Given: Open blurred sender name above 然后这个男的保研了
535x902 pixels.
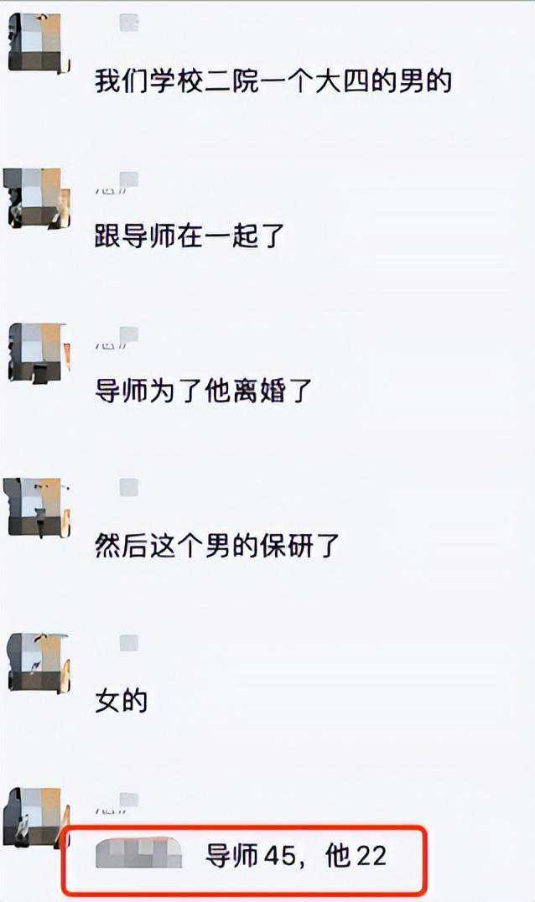Looking at the screenshot, I should (x=129, y=488).
